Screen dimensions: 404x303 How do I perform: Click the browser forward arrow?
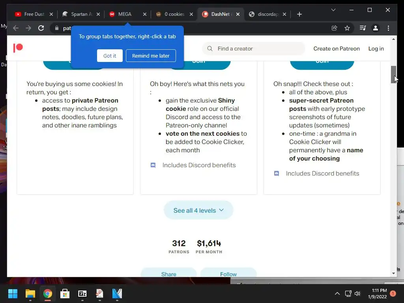click(28, 28)
